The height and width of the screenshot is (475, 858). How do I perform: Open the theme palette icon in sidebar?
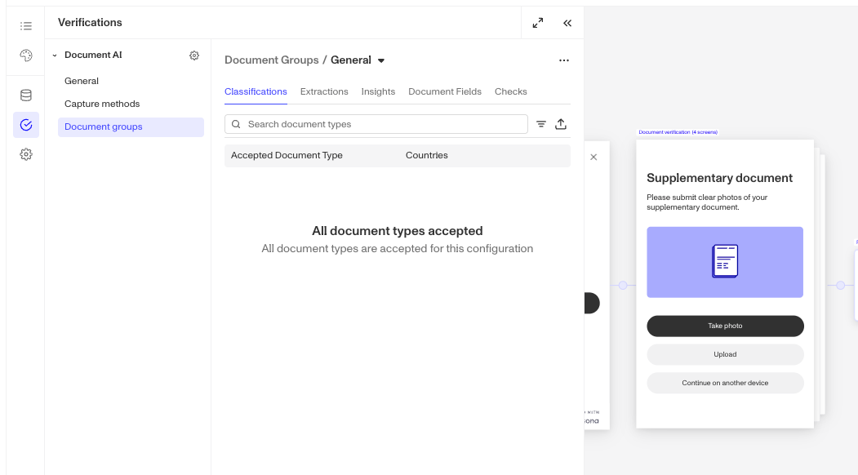(26, 55)
